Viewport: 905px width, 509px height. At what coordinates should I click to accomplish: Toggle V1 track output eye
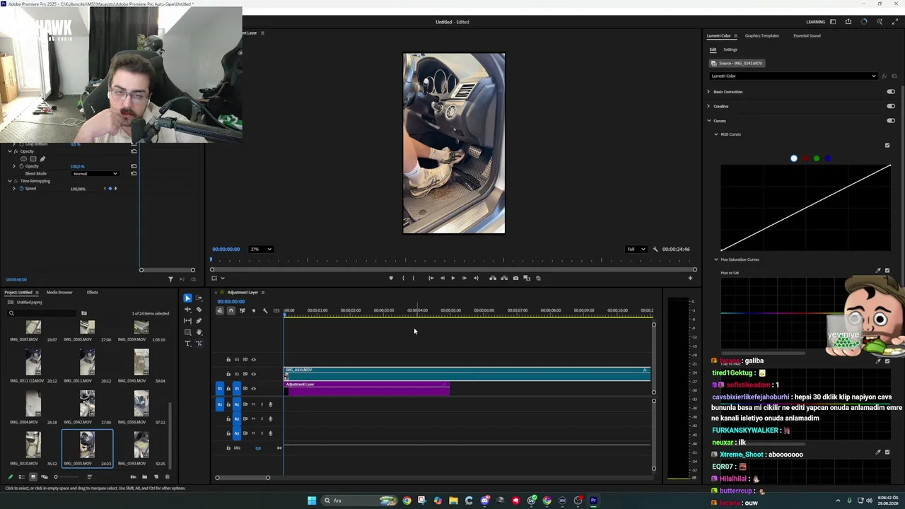coord(254,388)
